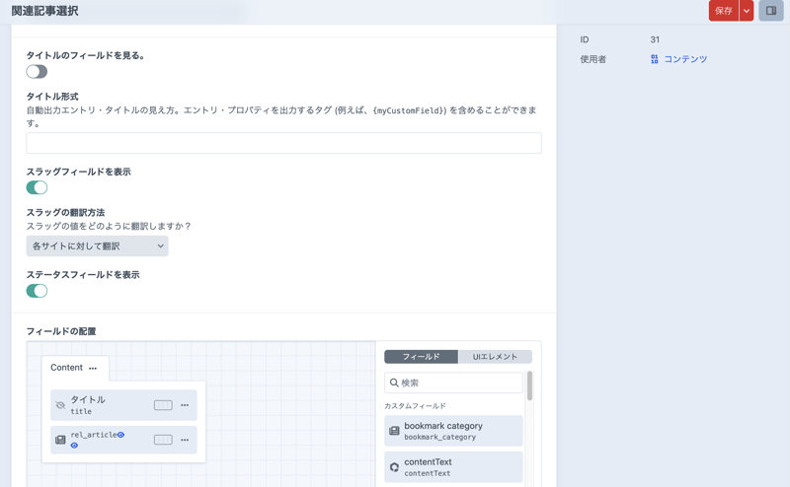Select the フィールド tab
Image resolution: width=790 pixels, height=487 pixels.
click(421, 357)
